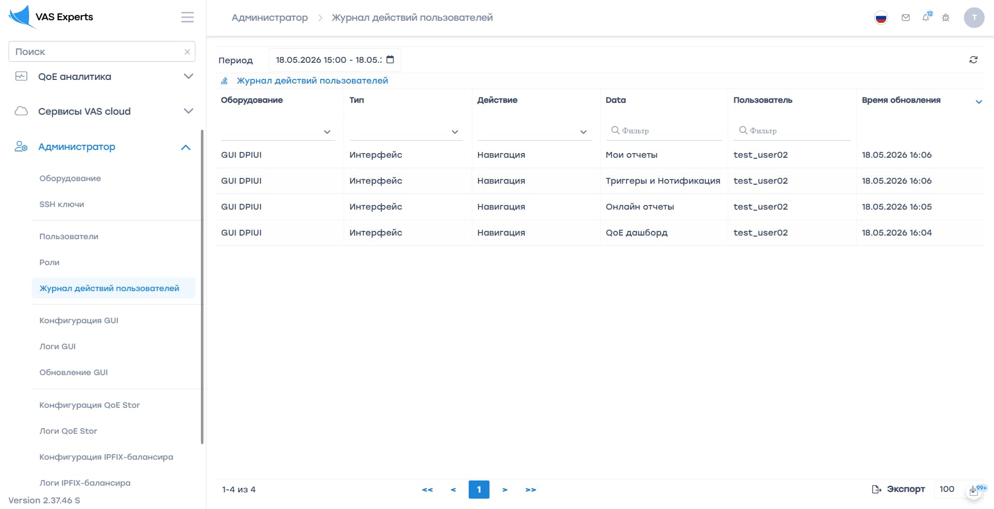Open Конфигурация QoE Stor in the sidebar
Image resolution: width=994 pixels, height=509 pixels.
pyautogui.click(x=90, y=405)
